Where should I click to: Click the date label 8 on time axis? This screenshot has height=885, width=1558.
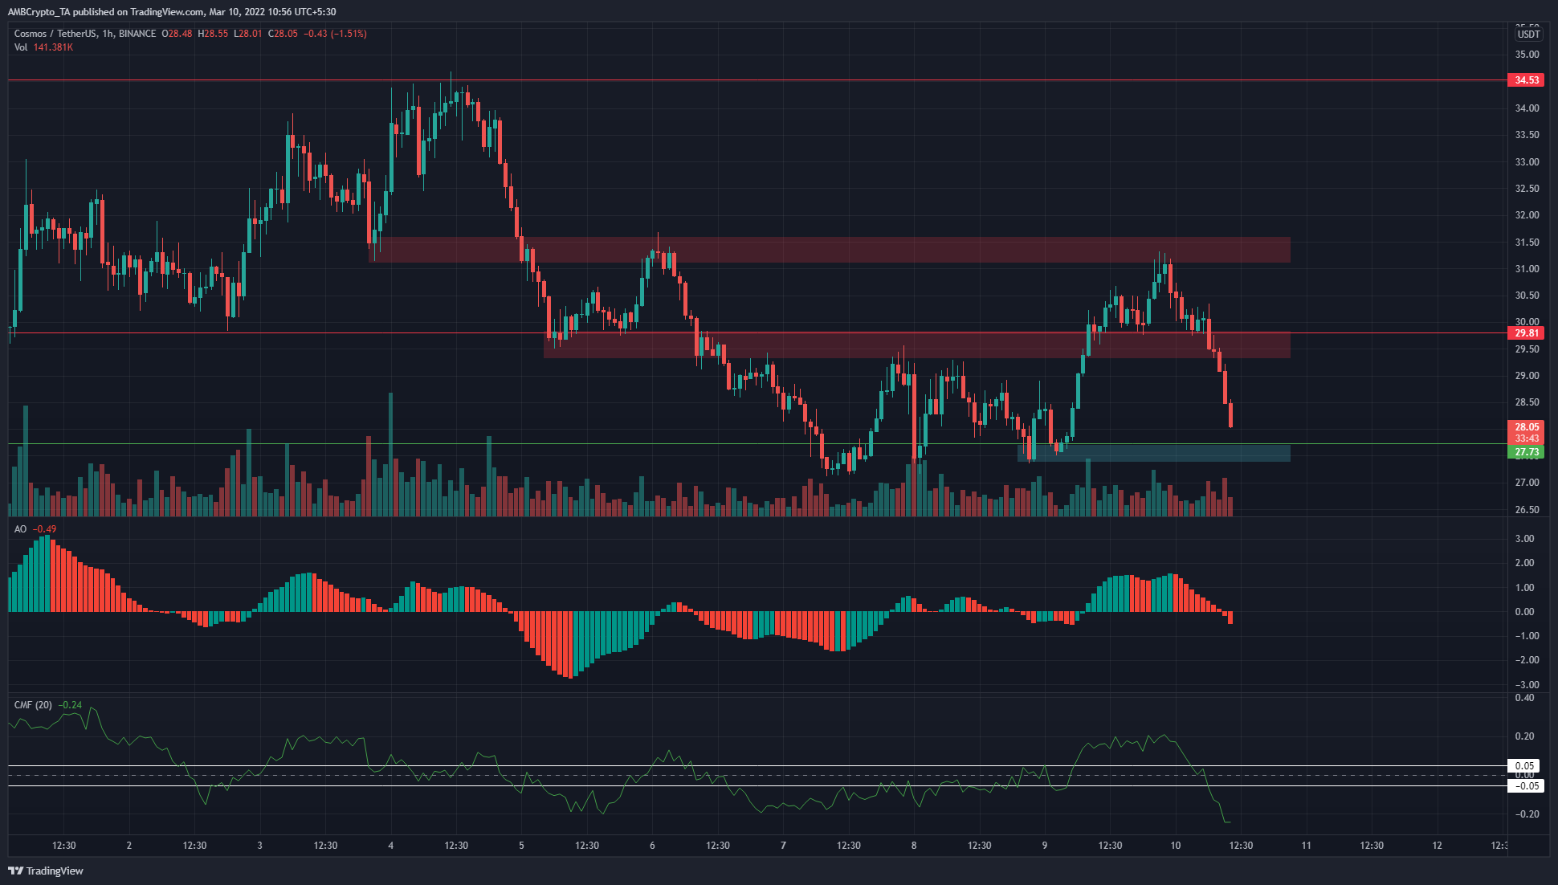coord(914,846)
